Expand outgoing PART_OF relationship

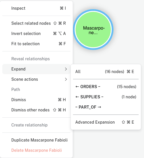106,107
